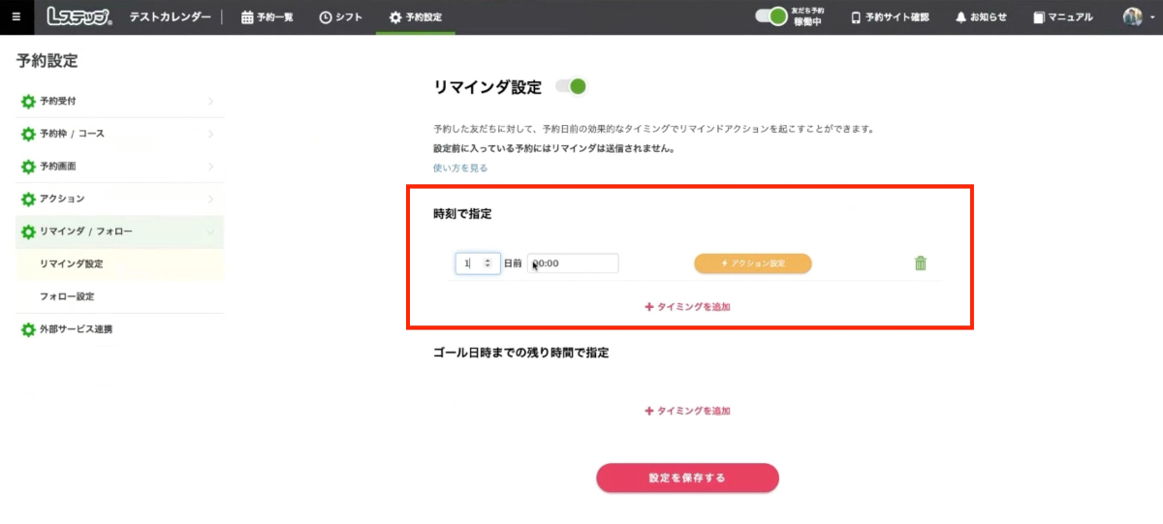
Task: Open the マニュアル manual
Action: point(1062,17)
